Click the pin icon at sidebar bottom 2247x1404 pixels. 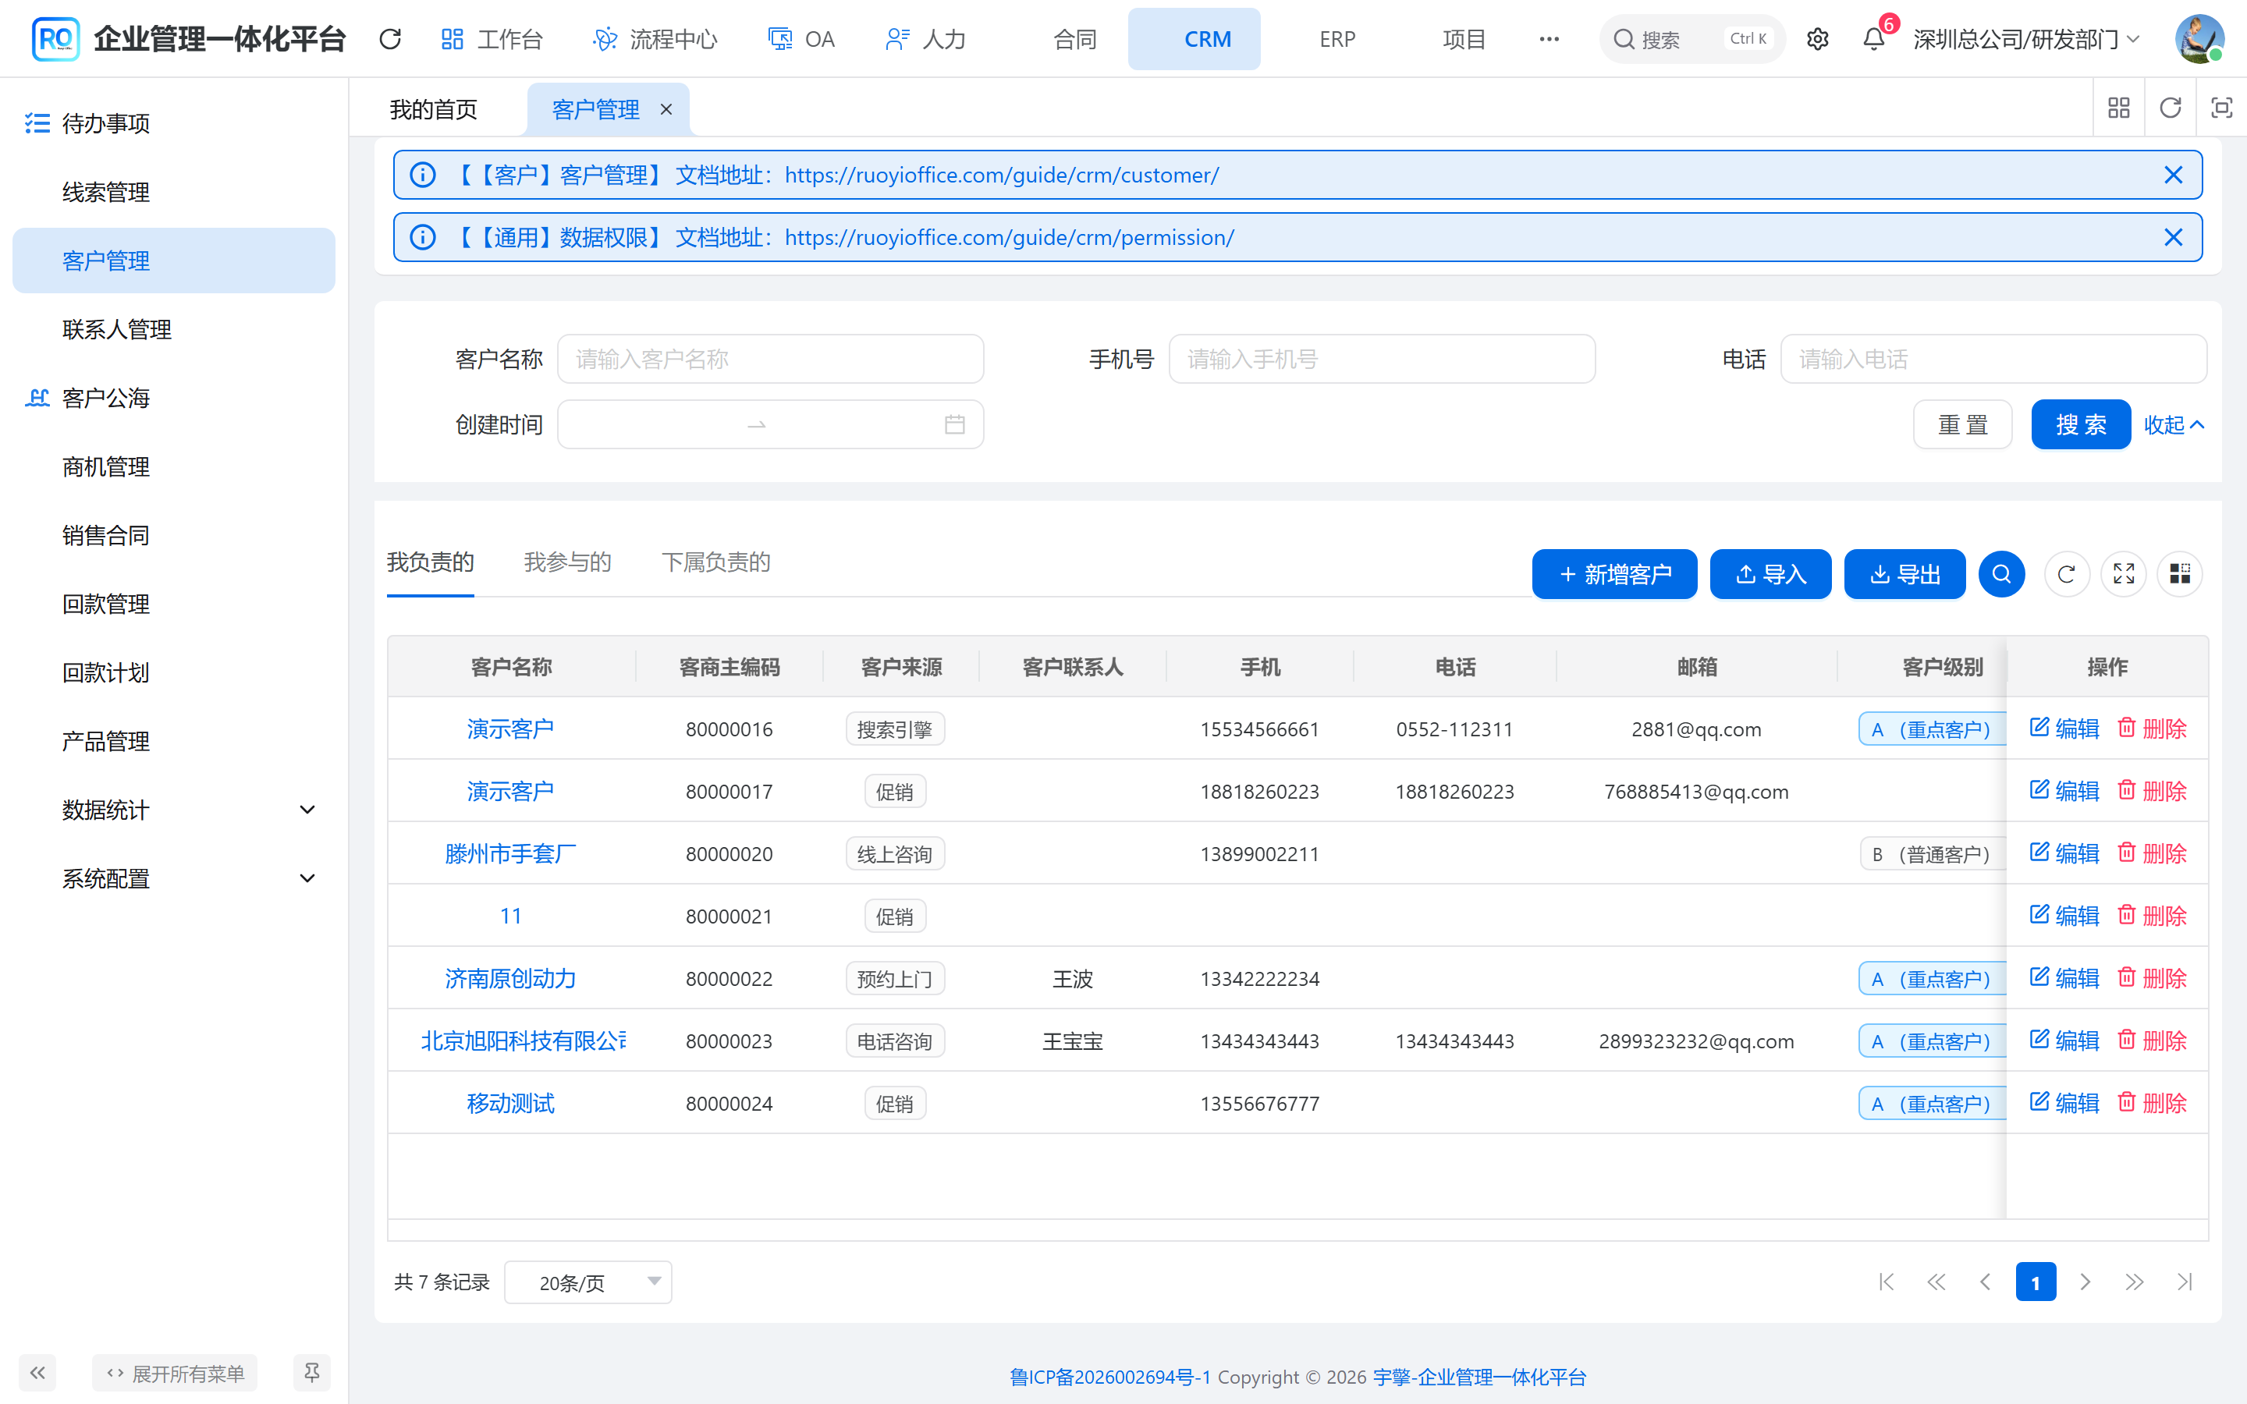click(x=312, y=1373)
